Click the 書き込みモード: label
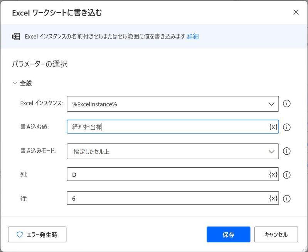 click(x=38, y=150)
